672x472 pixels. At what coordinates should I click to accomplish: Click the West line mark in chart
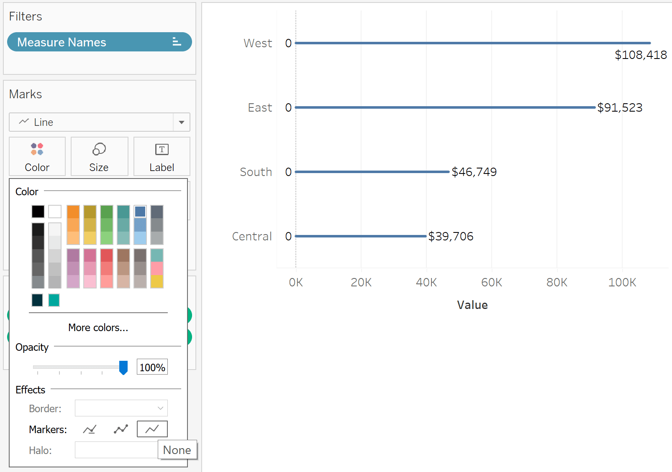[x=473, y=43]
